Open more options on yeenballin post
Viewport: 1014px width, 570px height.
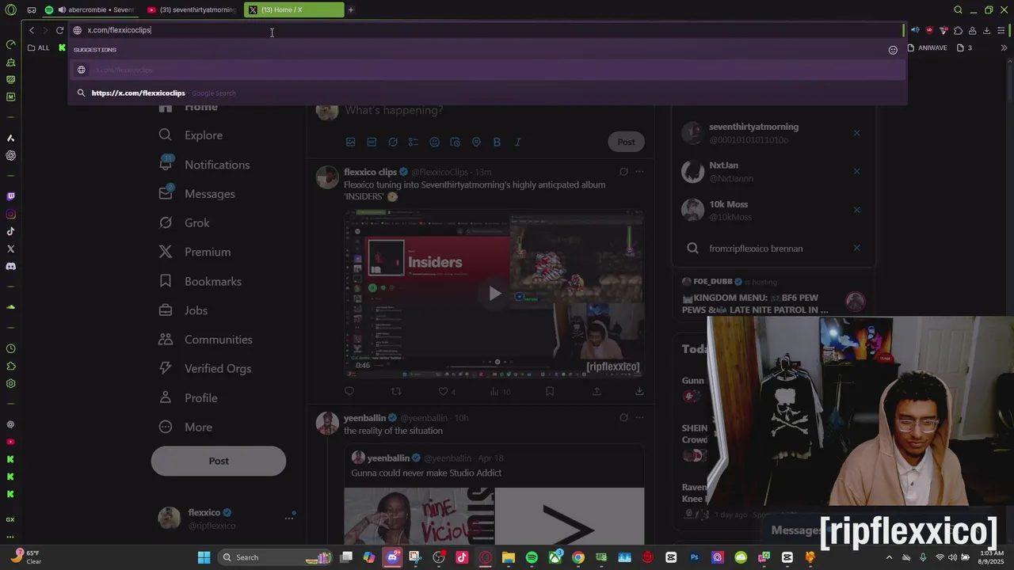click(x=639, y=417)
